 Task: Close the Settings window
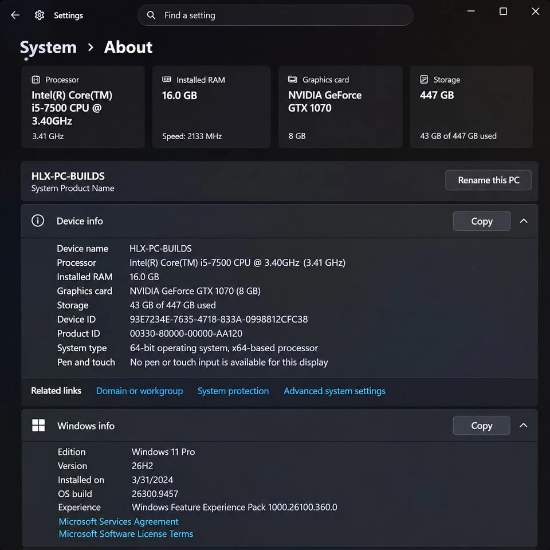tap(535, 11)
